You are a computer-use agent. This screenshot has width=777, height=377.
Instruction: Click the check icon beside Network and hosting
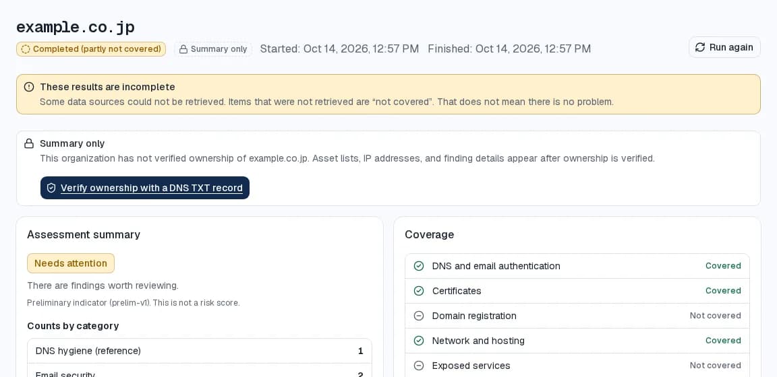[419, 341]
